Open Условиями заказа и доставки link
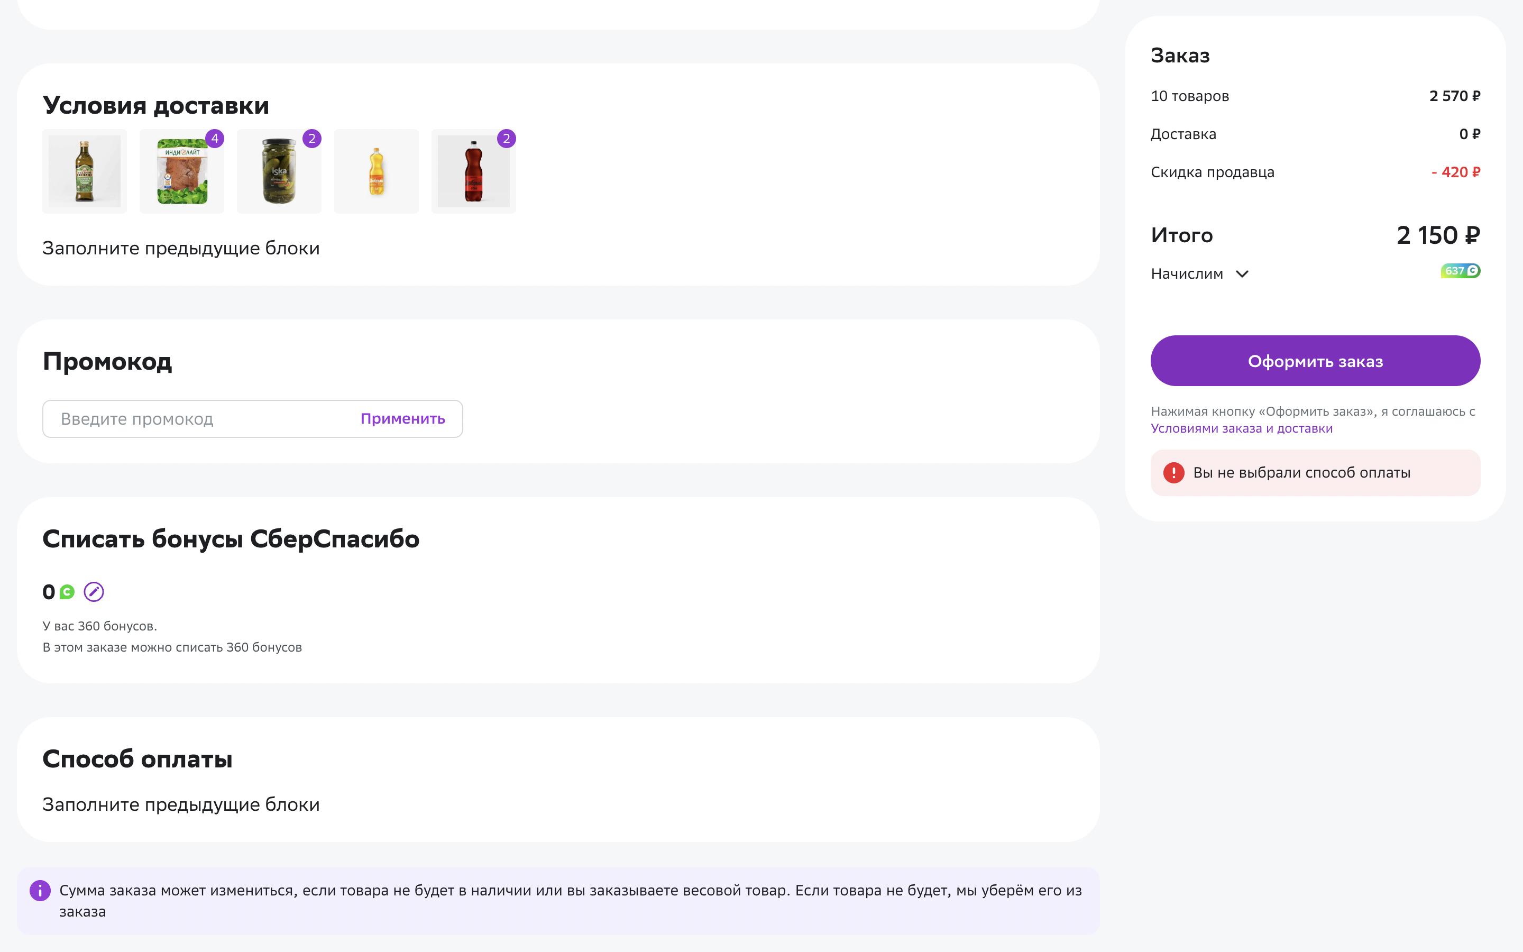Screen dimensions: 1523x952 tap(1242, 428)
